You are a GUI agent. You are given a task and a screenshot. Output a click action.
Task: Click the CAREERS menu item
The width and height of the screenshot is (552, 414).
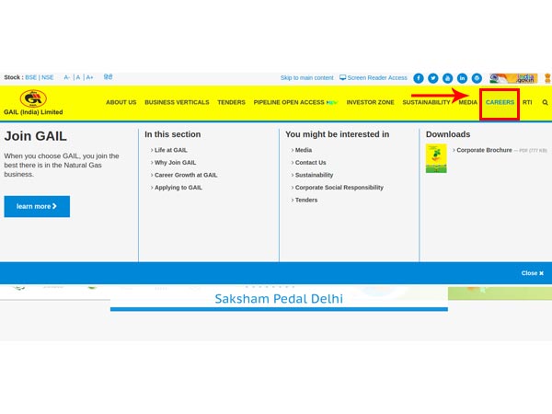click(500, 102)
